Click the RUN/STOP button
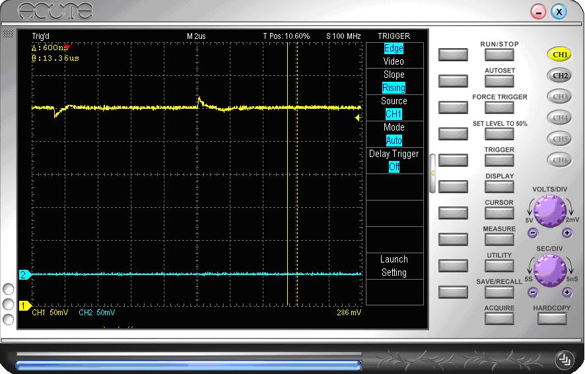 click(x=499, y=55)
